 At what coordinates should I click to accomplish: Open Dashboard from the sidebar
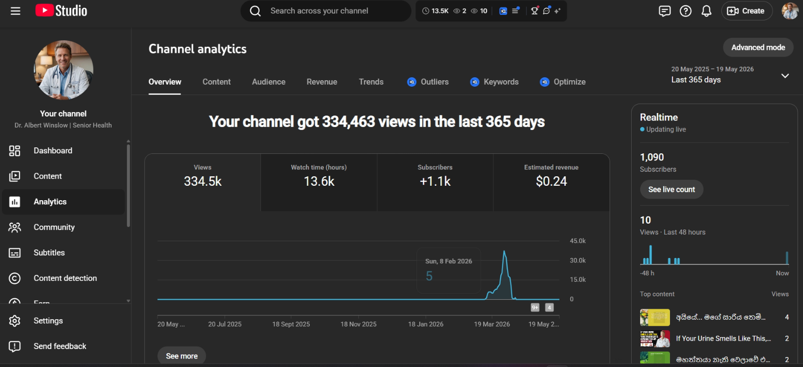[63, 151]
